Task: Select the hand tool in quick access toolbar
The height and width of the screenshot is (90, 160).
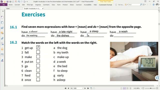Action: pos(24,2)
